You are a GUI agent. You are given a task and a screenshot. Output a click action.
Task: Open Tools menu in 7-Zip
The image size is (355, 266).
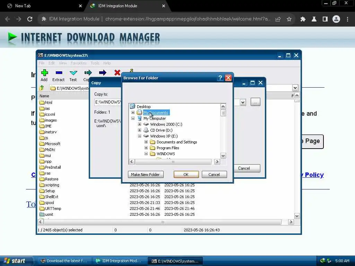(x=95, y=63)
